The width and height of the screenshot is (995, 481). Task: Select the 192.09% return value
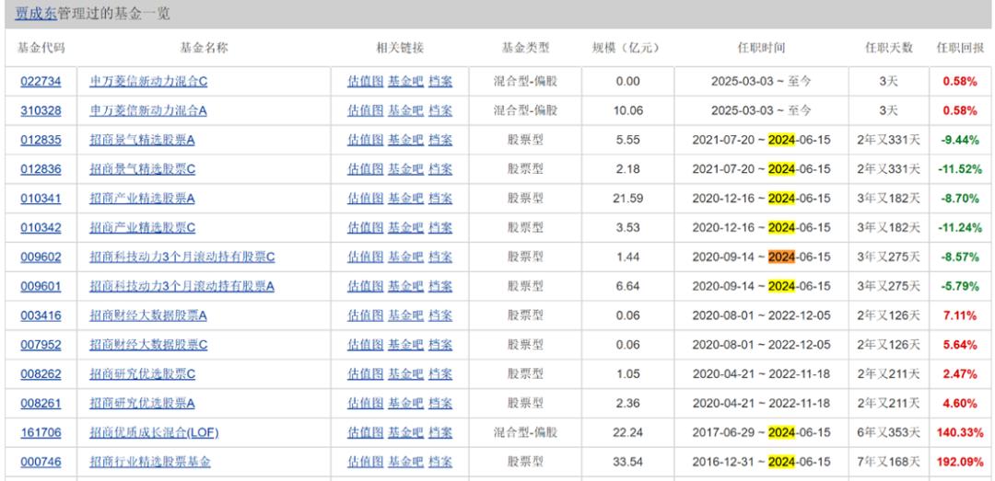(x=959, y=462)
